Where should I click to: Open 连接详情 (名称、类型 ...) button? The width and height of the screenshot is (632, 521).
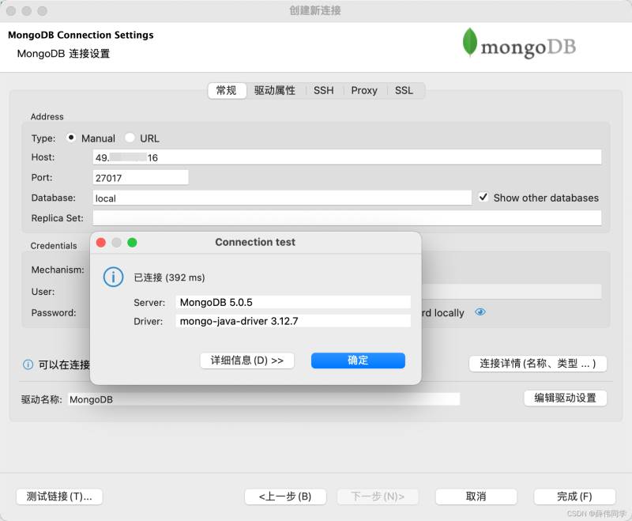[538, 364]
